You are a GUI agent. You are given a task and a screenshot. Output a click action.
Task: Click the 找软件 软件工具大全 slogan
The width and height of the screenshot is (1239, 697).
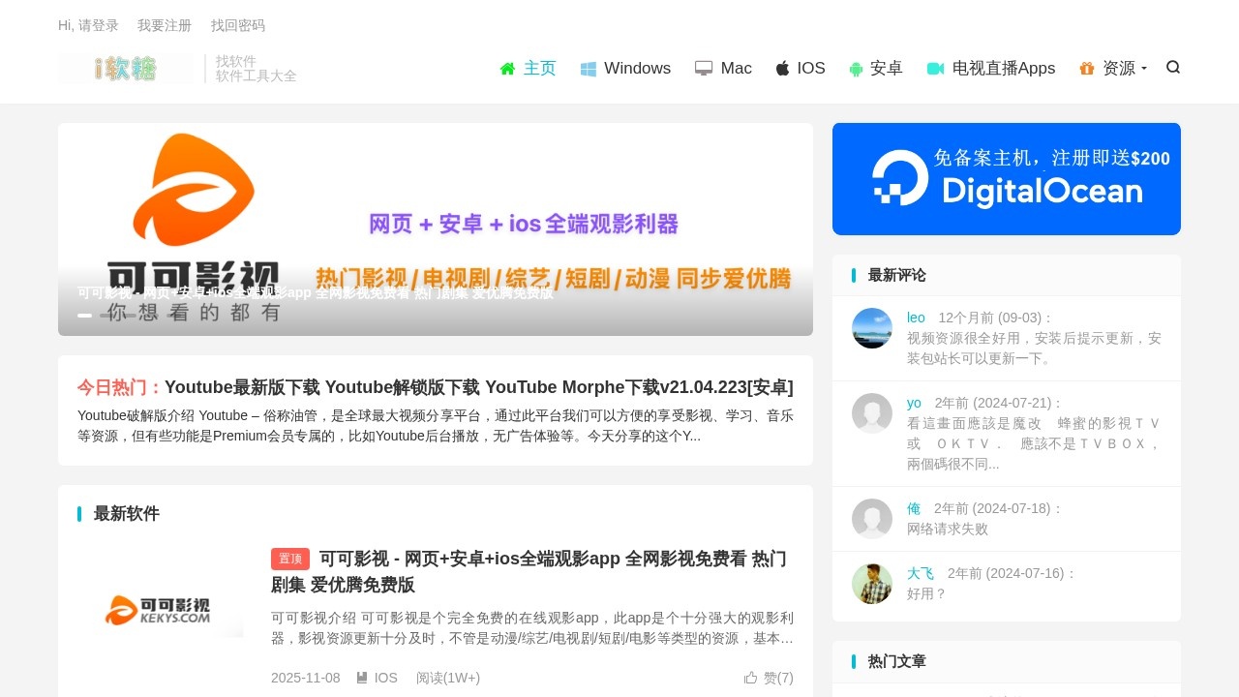[256, 69]
